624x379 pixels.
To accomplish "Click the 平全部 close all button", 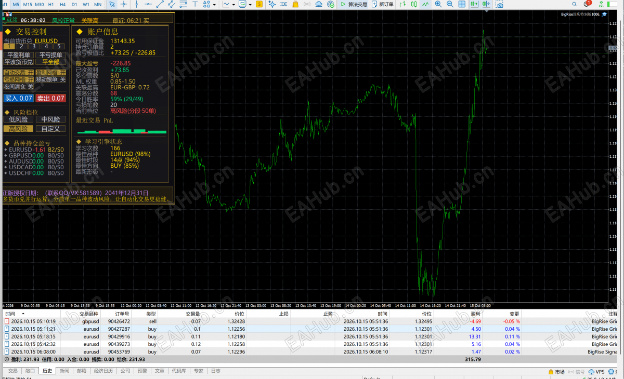I will click(x=50, y=62).
